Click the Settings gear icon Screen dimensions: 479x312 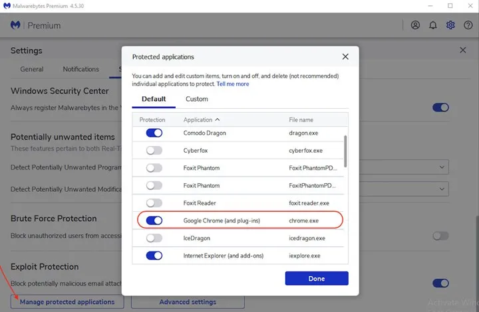[x=450, y=25]
